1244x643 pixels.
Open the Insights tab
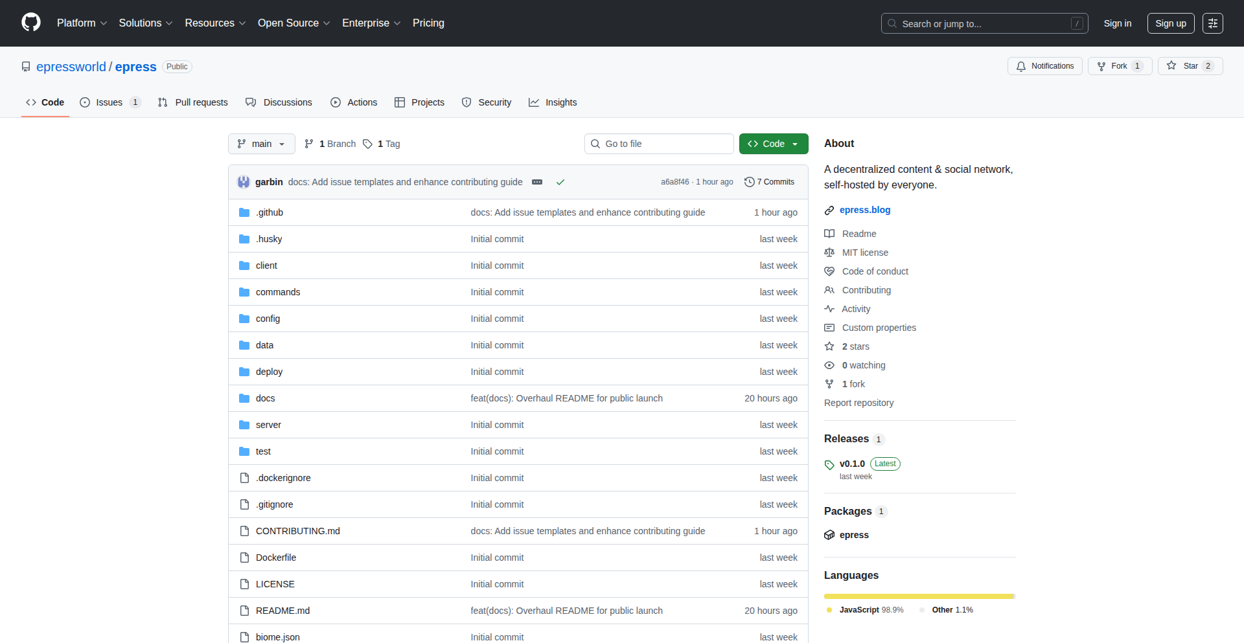[x=553, y=102]
